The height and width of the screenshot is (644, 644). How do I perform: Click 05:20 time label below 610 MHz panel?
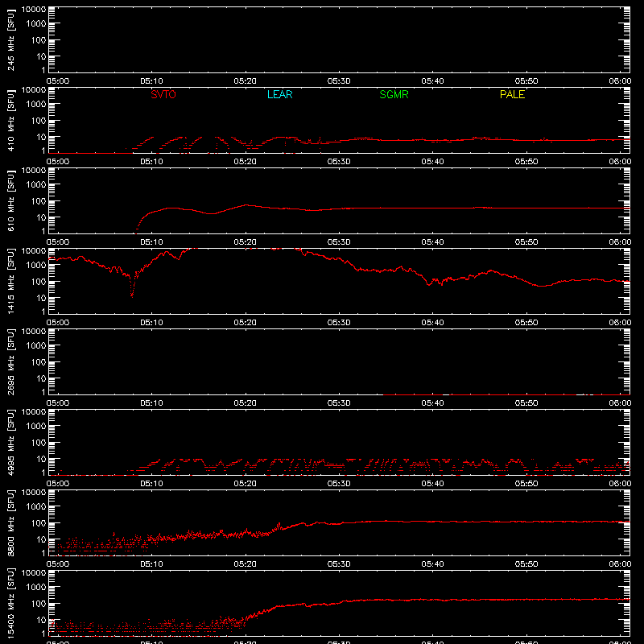[x=246, y=242]
